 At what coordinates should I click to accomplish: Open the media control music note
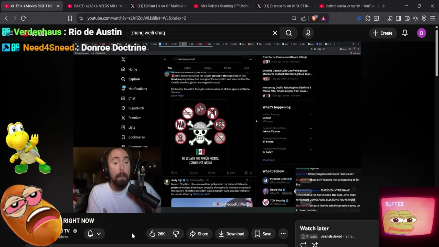pos(390,18)
